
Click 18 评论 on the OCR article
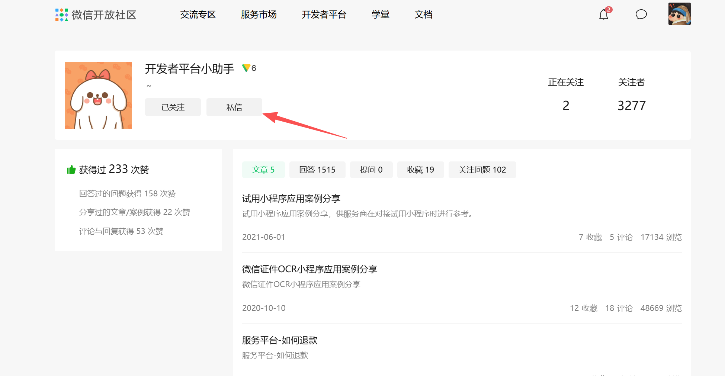pyautogui.click(x=619, y=308)
